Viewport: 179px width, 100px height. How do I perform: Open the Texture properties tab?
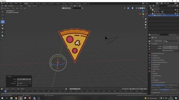pyautogui.click(x=149, y=71)
